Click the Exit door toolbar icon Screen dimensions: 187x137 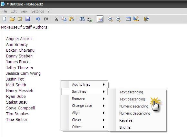tap(146, 19)
